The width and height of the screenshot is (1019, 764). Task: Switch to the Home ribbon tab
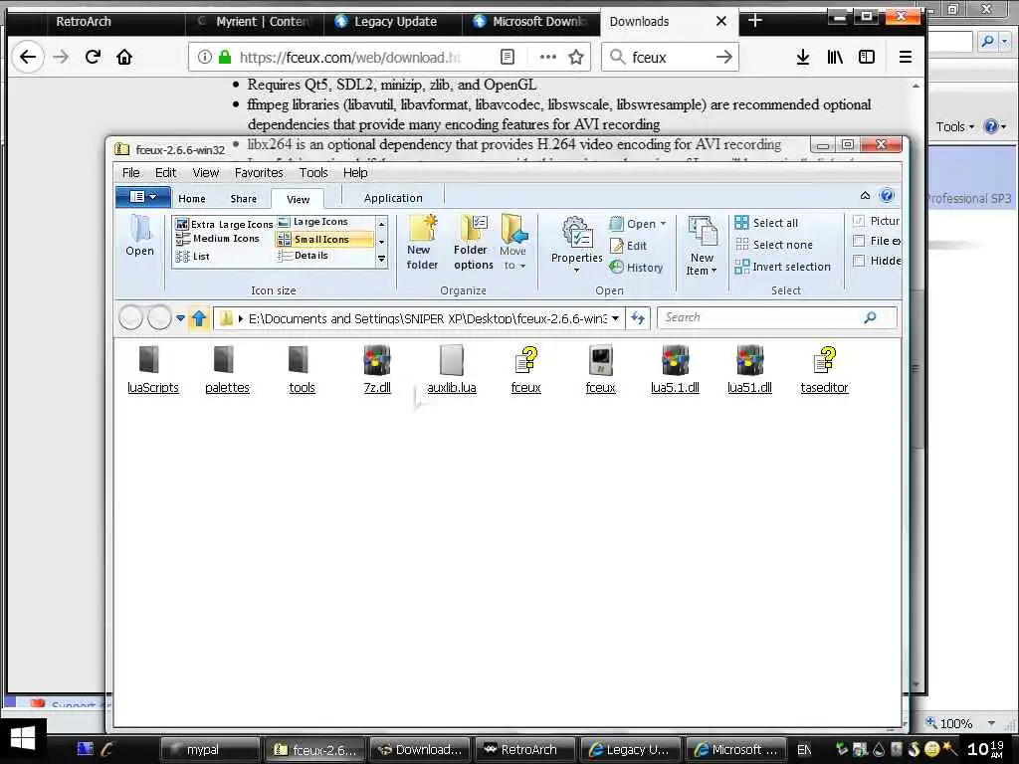click(x=192, y=199)
